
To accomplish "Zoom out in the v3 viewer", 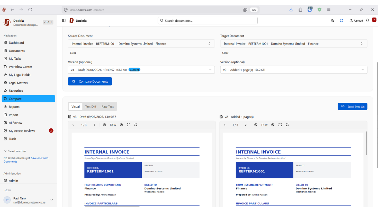I will pos(105,125).
